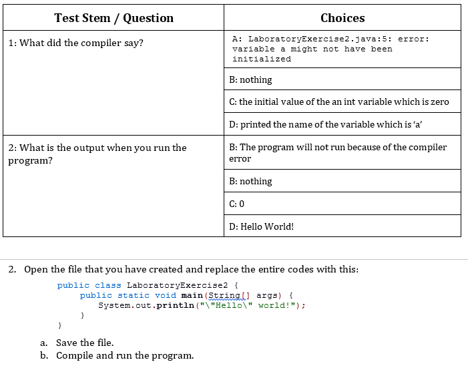The width and height of the screenshot is (468, 374).
Task: Click 'main' method name in code
Action: tap(192, 295)
